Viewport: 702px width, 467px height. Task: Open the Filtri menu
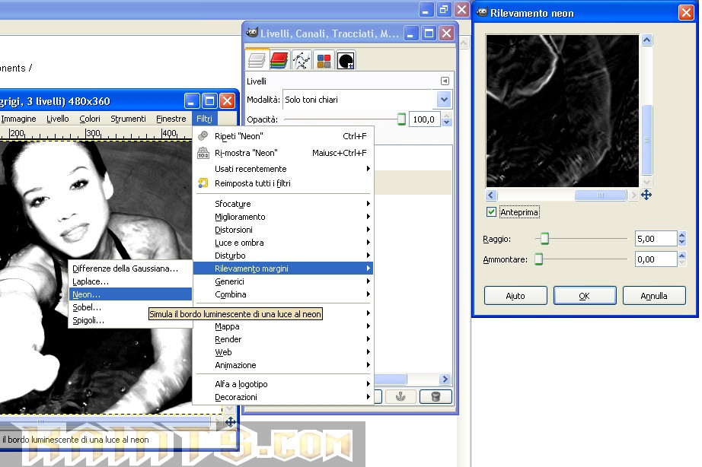204,119
